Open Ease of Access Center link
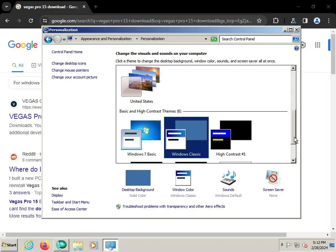The height and width of the screenshot is (252, 336). [x=69, y=209]
